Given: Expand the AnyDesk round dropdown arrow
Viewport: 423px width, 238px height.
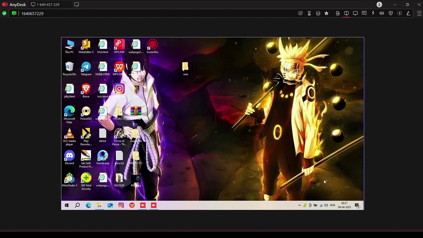Looking at the screenshot, I should point(379,4).
